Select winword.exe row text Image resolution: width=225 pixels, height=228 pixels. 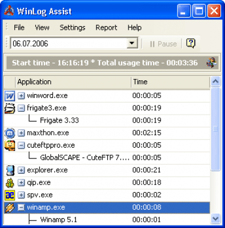[47, 96]
